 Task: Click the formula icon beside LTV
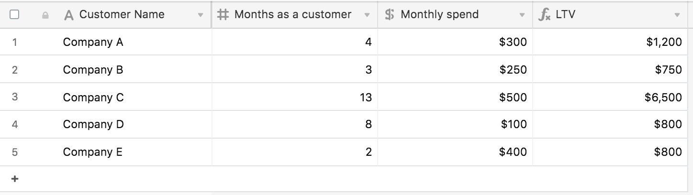[x=544, y=15]
